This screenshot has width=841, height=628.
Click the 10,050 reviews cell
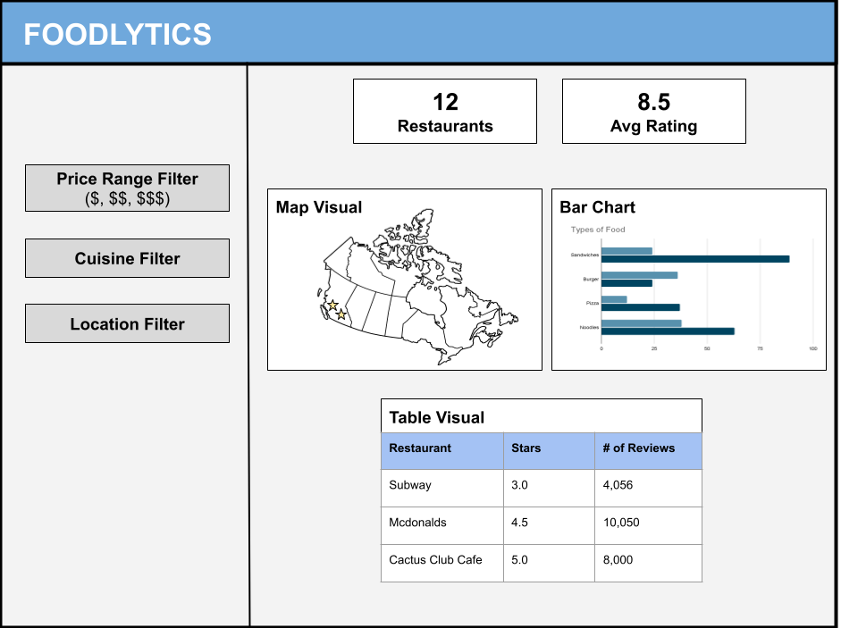[621, 523]
